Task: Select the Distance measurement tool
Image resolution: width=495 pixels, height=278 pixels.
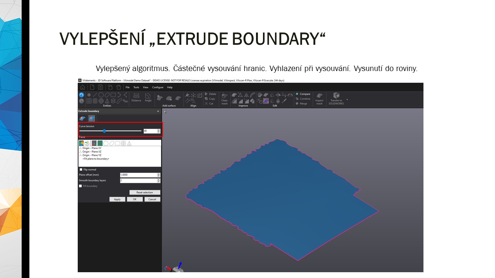Action: pyautogui.click(x=136, y=97)
